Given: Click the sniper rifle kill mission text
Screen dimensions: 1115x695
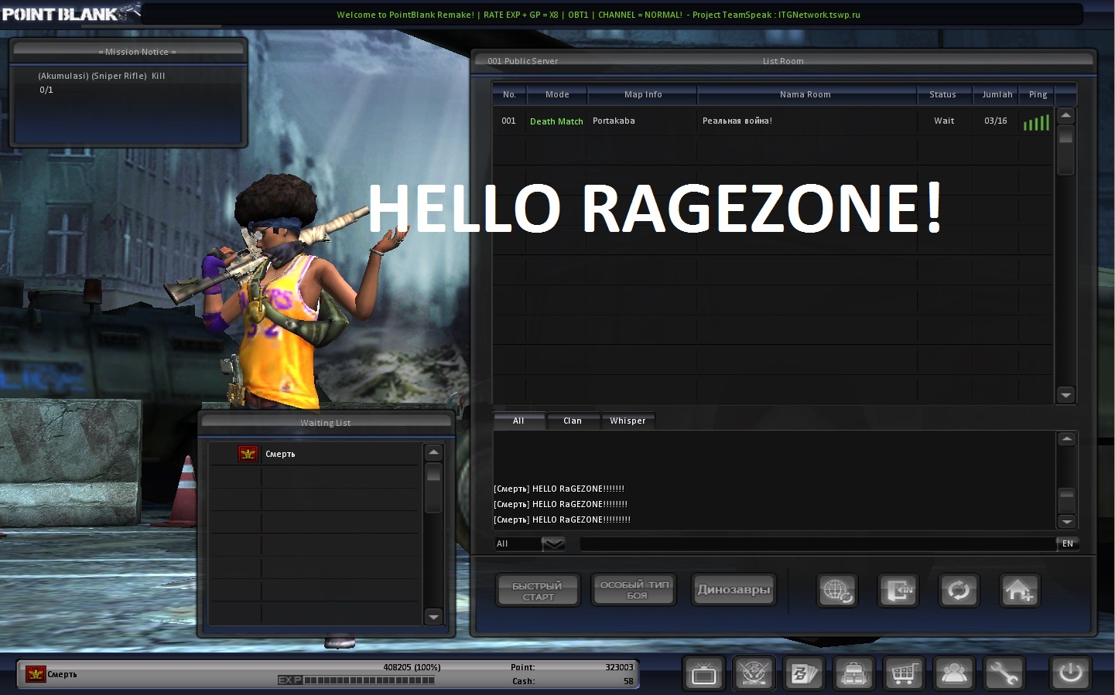Looking at the screenshot, I should click(x=101, y=76).
